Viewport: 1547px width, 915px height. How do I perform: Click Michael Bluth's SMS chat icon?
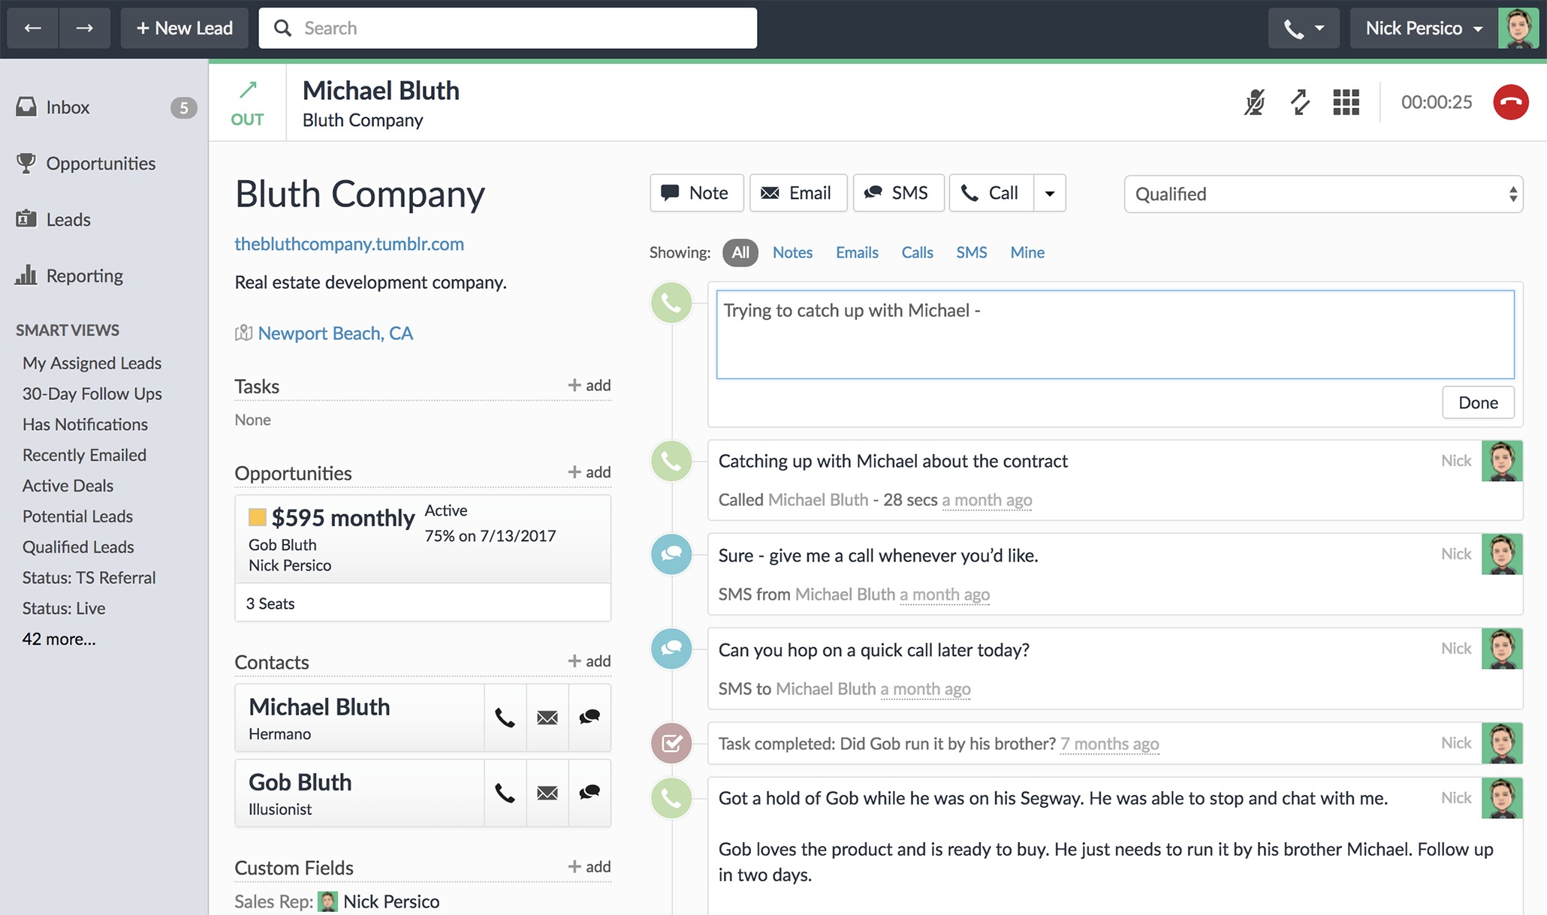tap(590, 718)
